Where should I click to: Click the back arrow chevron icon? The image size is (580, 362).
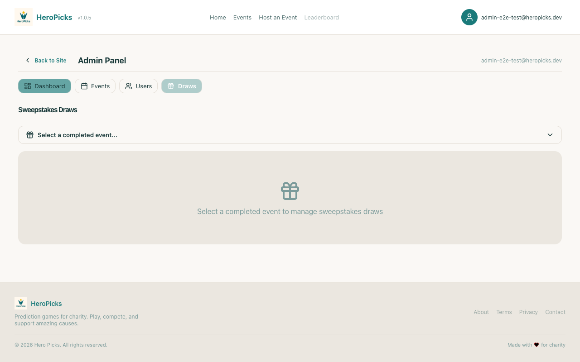click(x=28, y=60)
